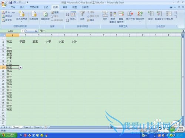The height and width of the screenshot is (138, 185).
Task: Open the custom 排序 sort dialog
Action: [x=73, y=16]
